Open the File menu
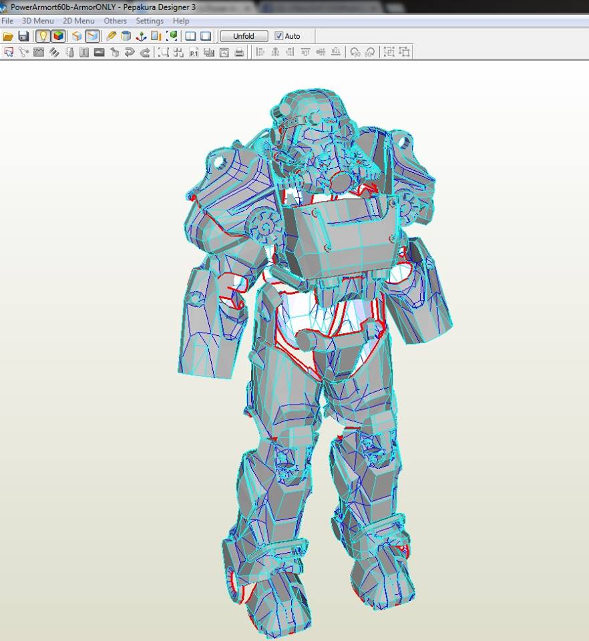 7,21
